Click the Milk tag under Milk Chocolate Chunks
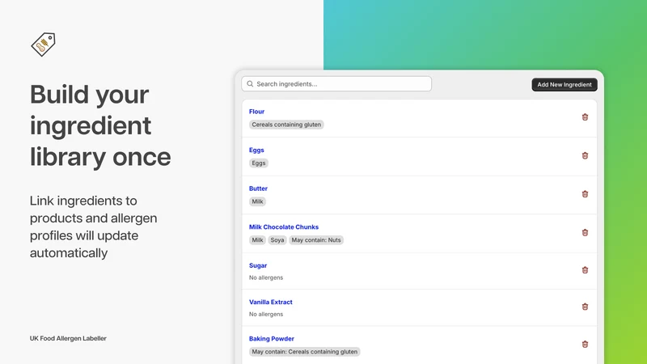647x364 pixels. pyautogui.click(x=257, y=239)
